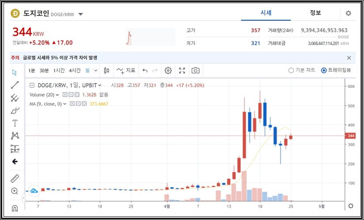364x220 pixels.
Task: Set interval to 일
Action: pyautogui.click(x=87, y=70)
